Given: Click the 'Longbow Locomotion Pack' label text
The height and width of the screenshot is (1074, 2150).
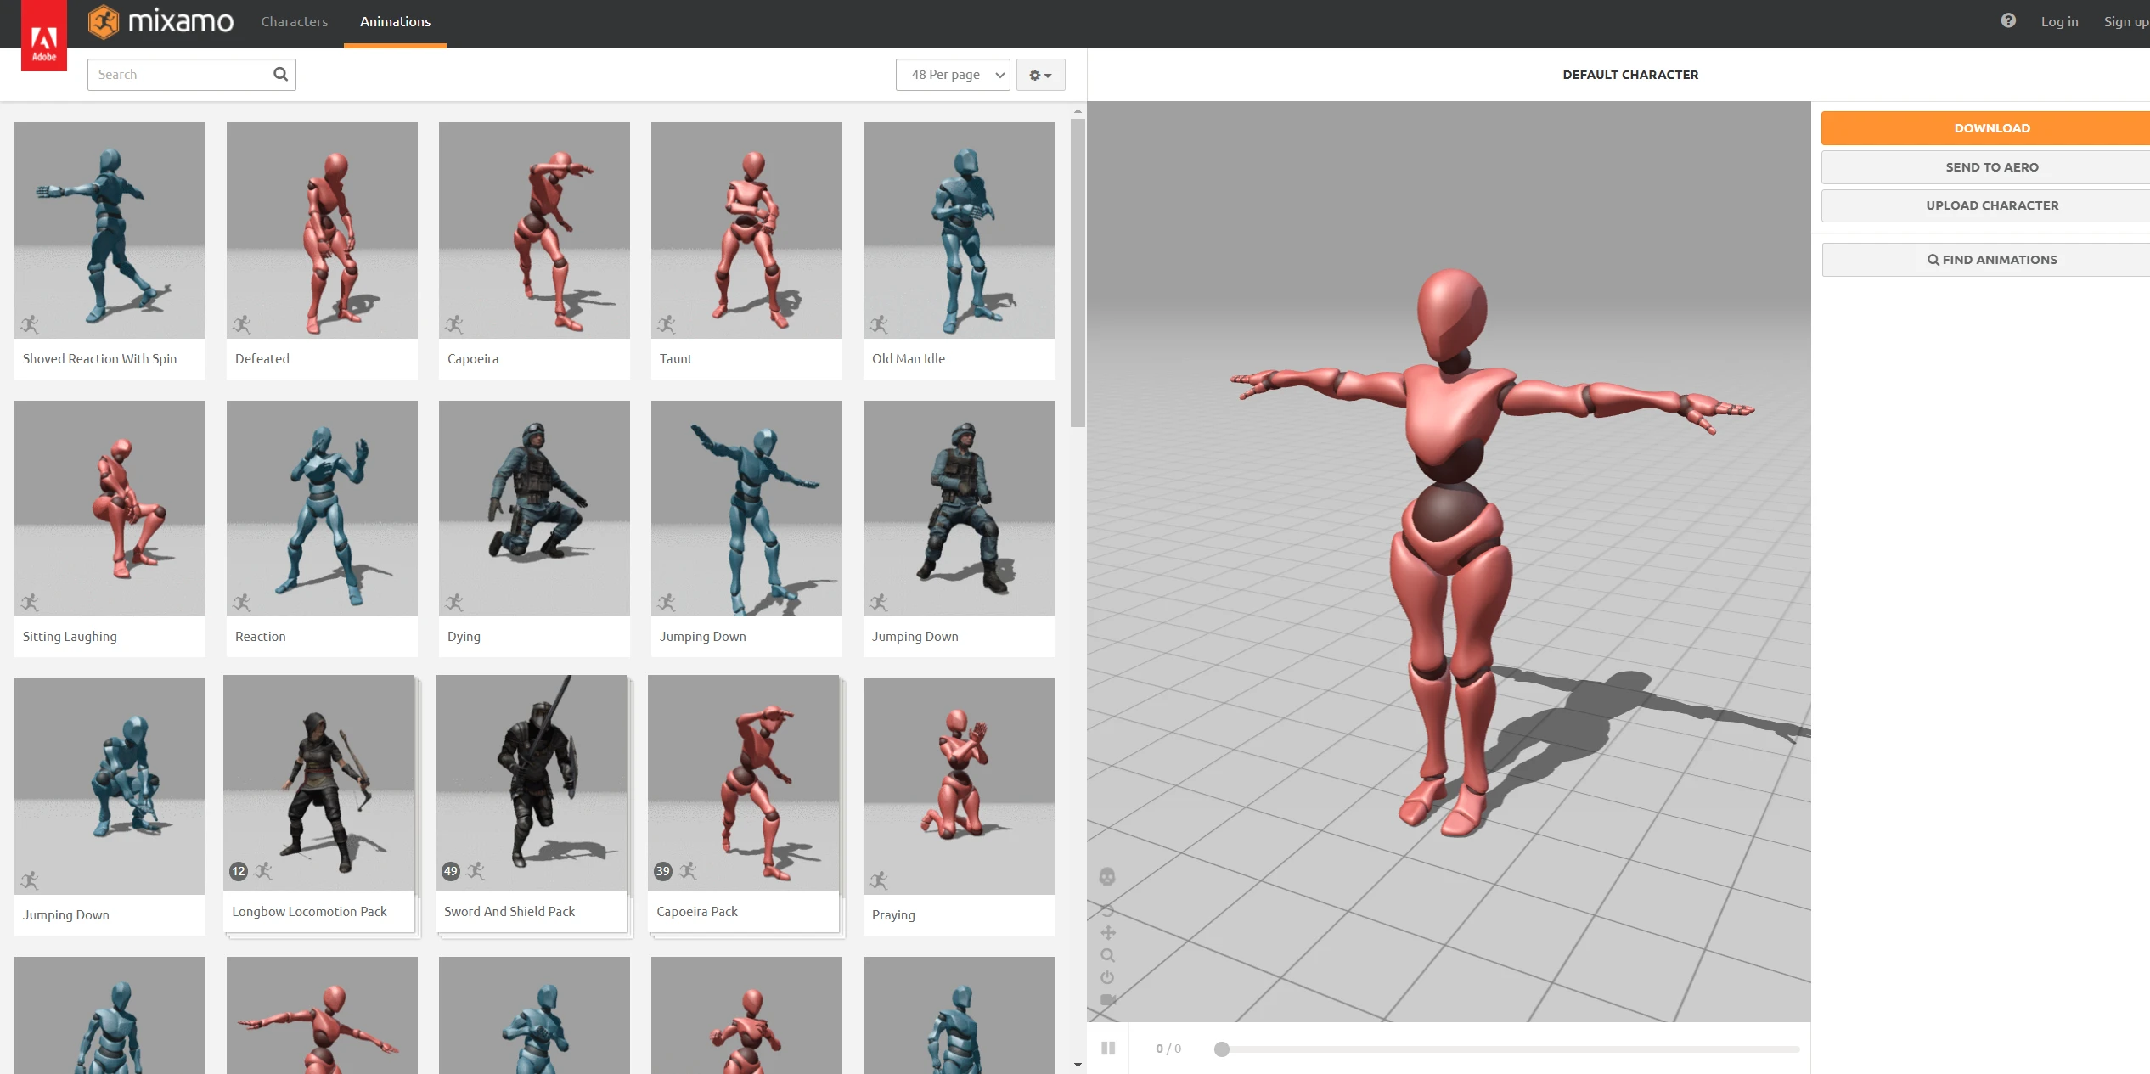Looking at the screenshot, I should pyautogui.click(x=309, y=912).
